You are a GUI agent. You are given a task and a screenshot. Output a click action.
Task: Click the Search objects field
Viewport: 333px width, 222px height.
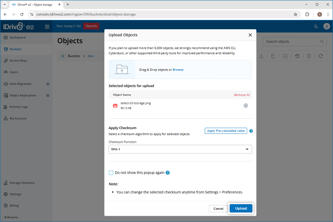[x=292, y=41]
